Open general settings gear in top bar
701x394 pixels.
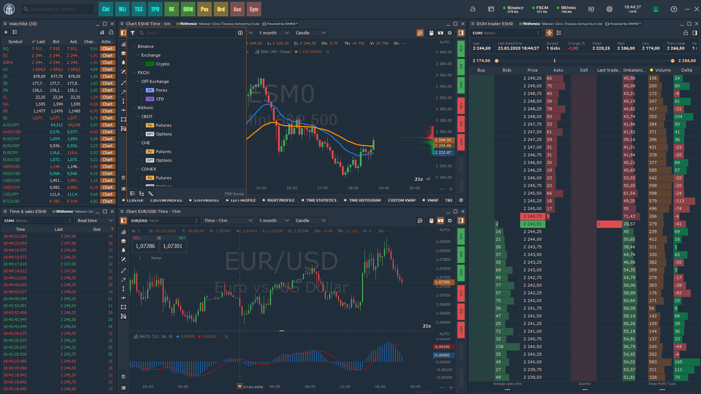coord(609,9)
